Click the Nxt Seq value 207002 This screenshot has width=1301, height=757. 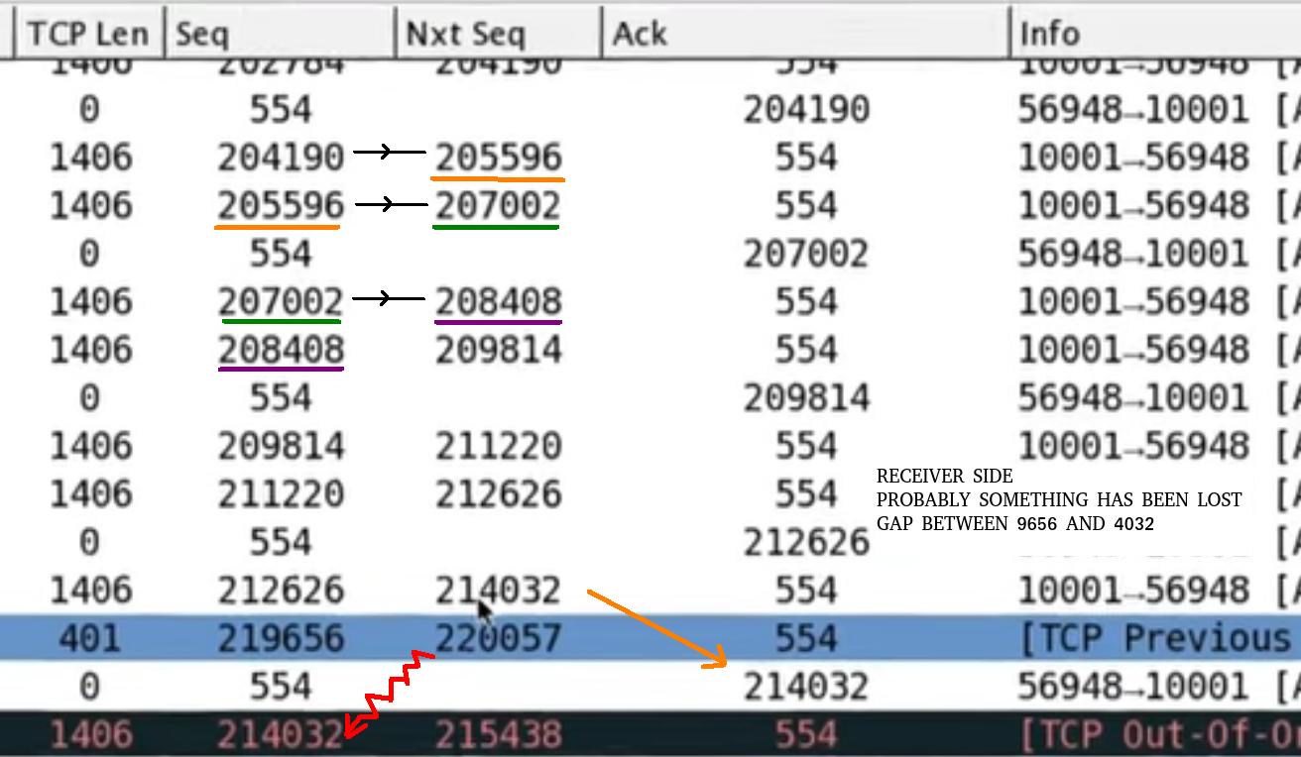click(498, 206)
